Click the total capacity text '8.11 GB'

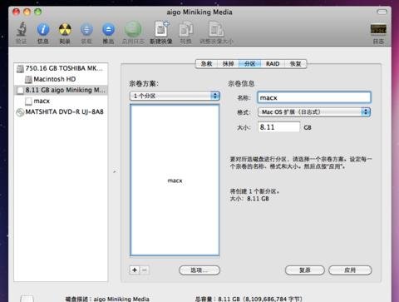229,299
